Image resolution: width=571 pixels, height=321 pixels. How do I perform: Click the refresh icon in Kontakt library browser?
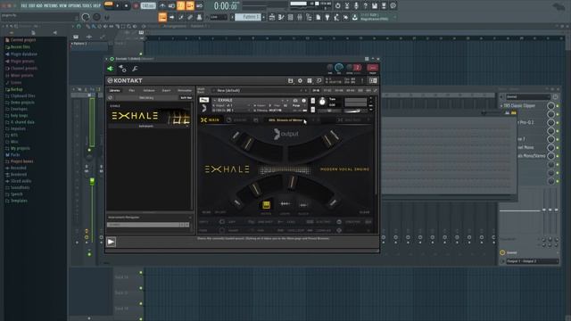pos(111,97)
